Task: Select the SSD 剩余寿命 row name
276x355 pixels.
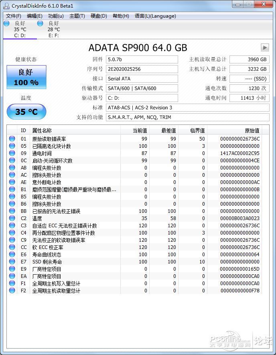Action: pos(47,262)
